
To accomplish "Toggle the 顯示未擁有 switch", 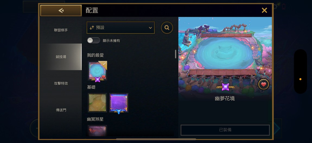I will (x=94, y=41).
